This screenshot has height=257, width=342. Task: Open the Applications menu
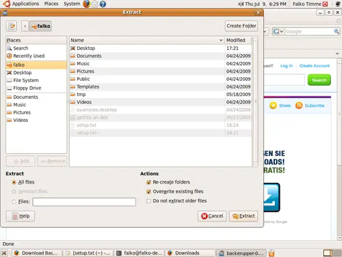point(21,4)
